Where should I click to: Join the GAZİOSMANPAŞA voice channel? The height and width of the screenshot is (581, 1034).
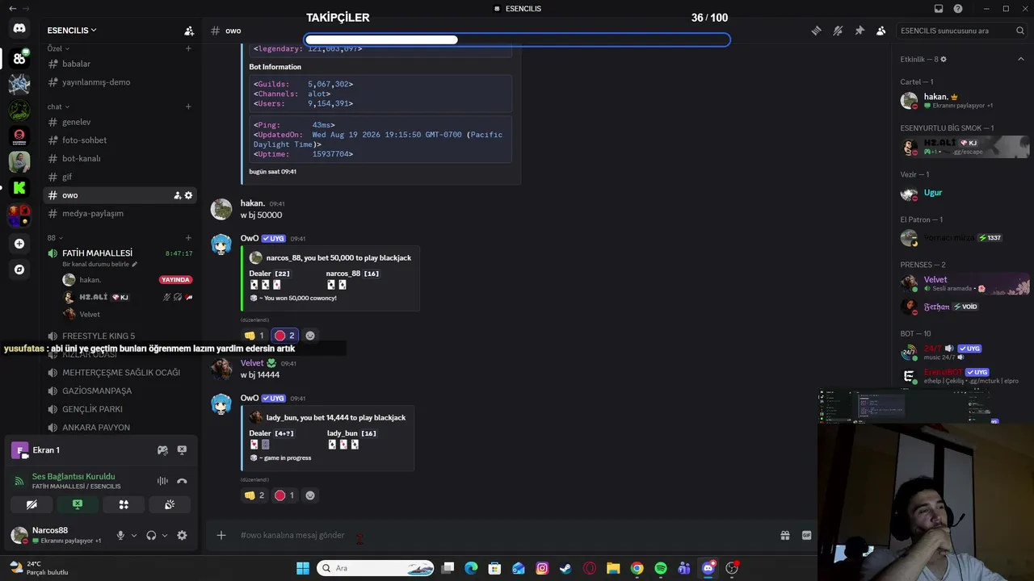120,391
